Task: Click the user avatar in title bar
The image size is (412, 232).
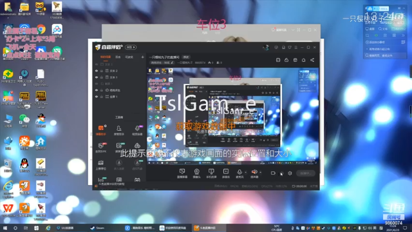Action: 266,47
